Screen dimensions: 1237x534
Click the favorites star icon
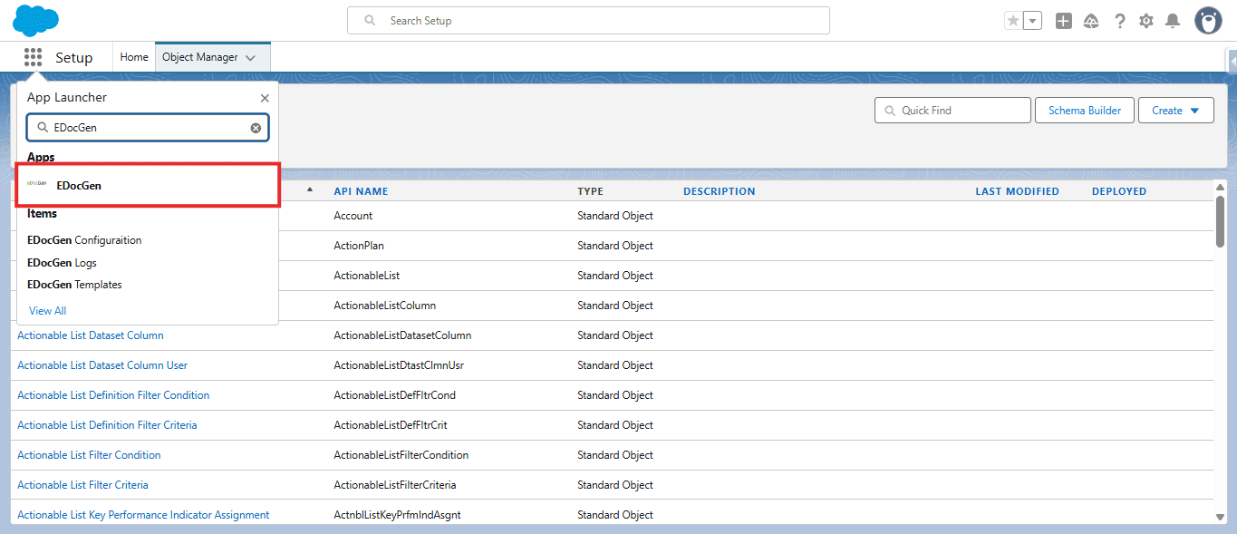click(1013, 20)
